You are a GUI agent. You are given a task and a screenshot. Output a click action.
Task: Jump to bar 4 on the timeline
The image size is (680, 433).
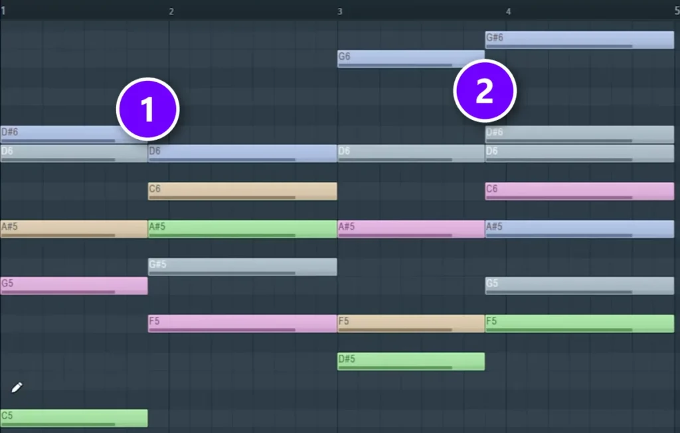click(508, 12)
